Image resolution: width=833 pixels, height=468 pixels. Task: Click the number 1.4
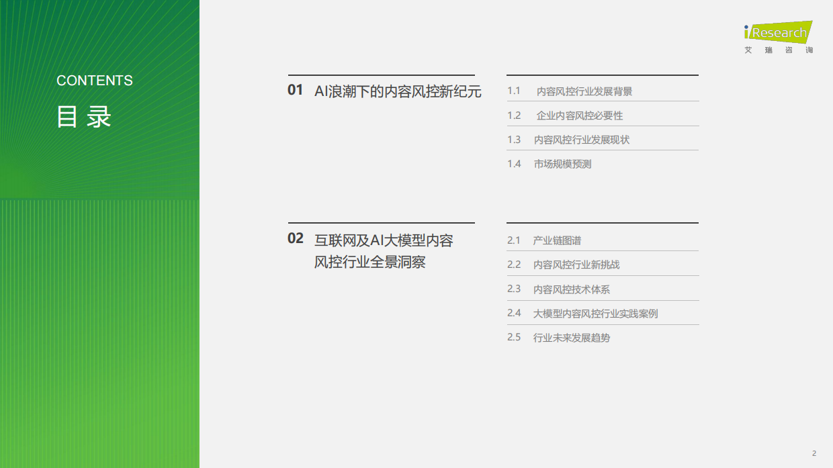[x=514, y=164]
